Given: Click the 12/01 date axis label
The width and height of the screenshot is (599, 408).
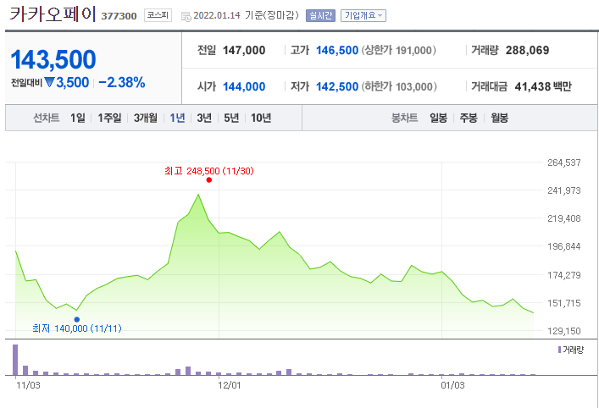Looking at the screenshot, I should point(230,385).
